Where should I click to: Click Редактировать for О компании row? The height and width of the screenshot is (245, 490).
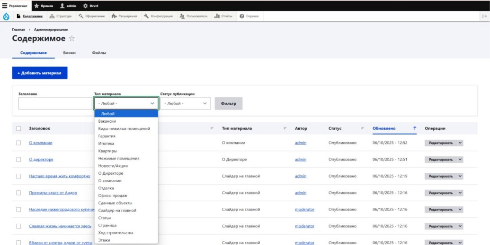click(441, 143)
